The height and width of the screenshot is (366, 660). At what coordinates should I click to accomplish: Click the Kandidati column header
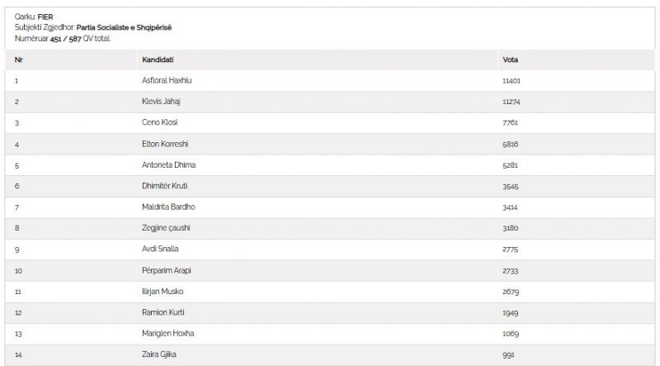pyautogui.click(x=158, y=60)
